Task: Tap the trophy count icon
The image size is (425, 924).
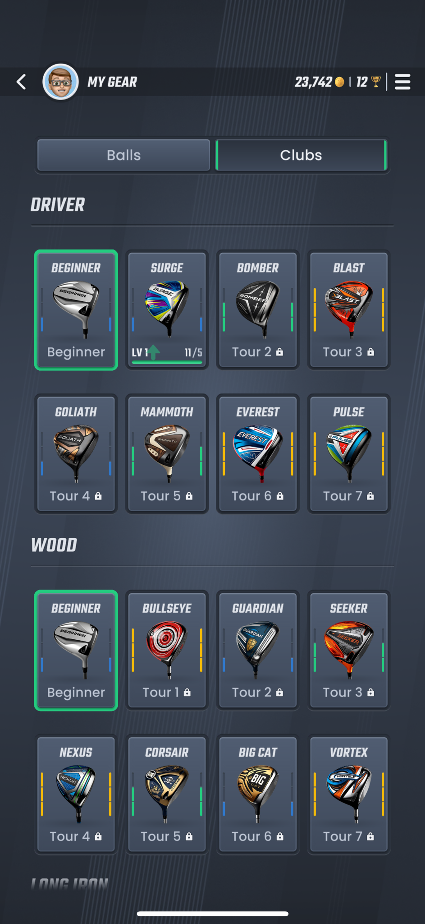Action: tap(376, 82)
